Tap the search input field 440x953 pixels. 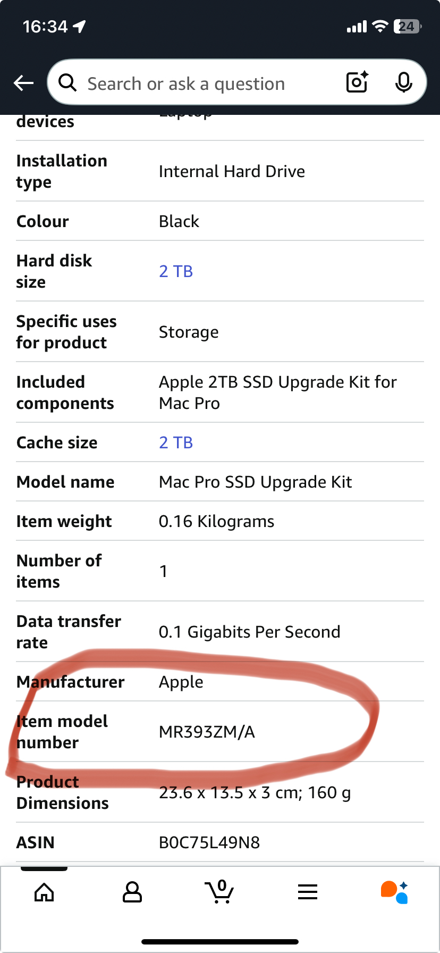pos(202,83)
